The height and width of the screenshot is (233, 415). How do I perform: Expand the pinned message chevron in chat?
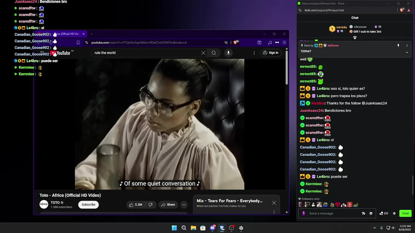(407, 52)
